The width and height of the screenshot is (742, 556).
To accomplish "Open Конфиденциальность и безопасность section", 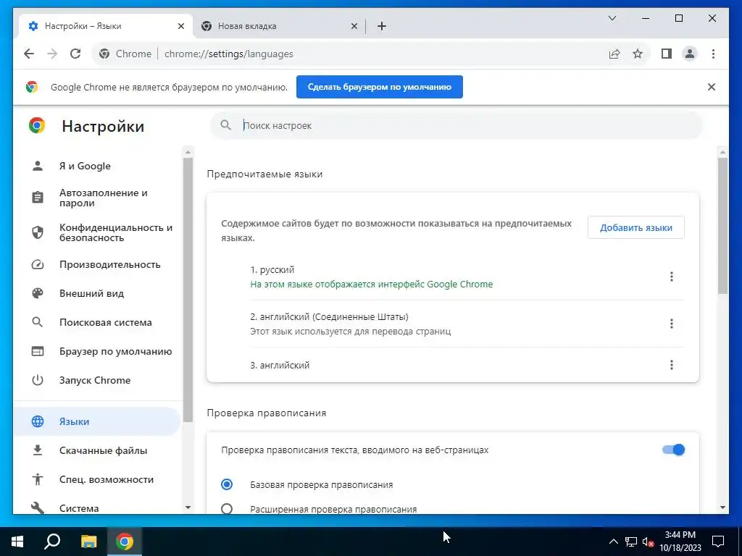I will [x=96, y=232].
